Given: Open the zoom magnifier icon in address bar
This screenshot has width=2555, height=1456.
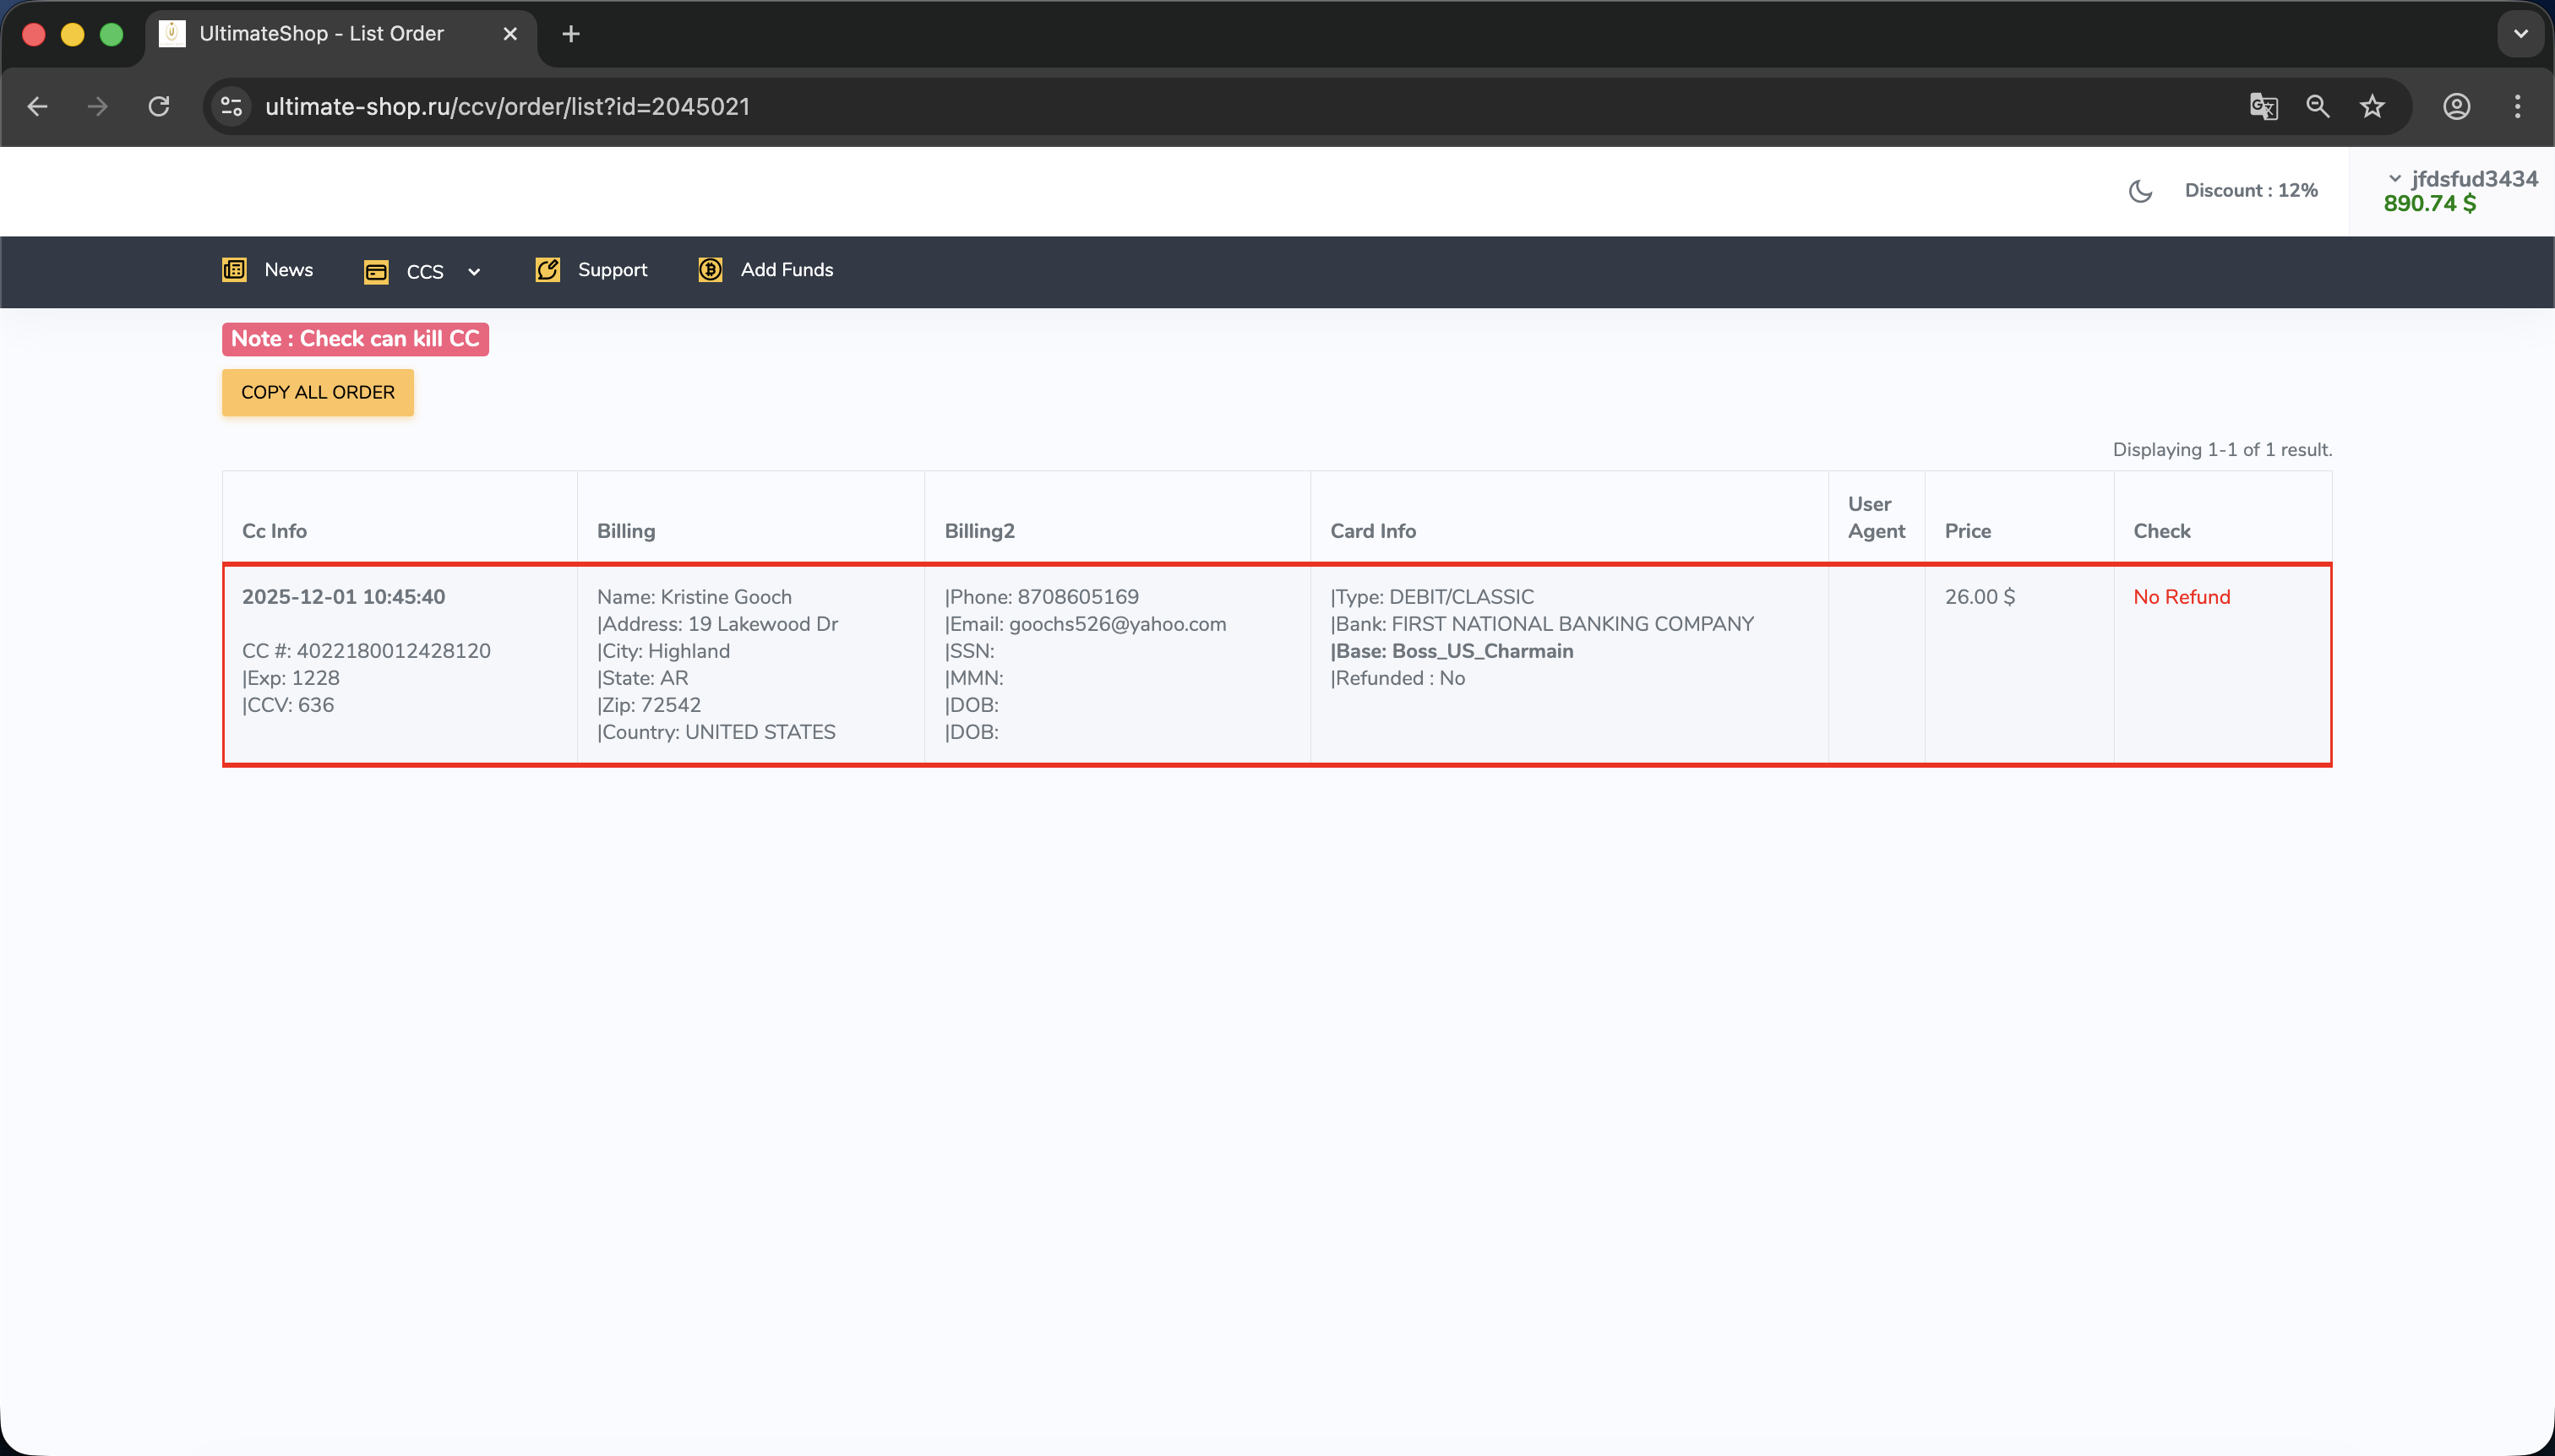Looking at the screenshot, I should (x=2318, y=106).
